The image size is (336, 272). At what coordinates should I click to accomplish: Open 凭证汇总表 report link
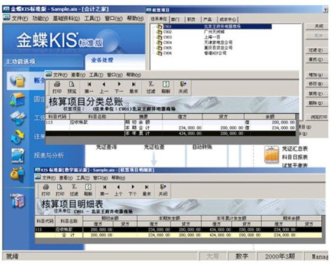point(295,149)
